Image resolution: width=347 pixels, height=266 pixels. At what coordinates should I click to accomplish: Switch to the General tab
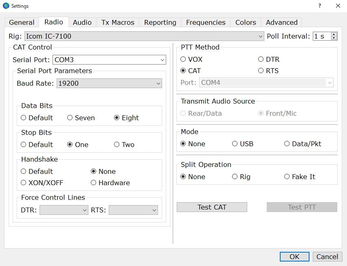click(22, 22)
